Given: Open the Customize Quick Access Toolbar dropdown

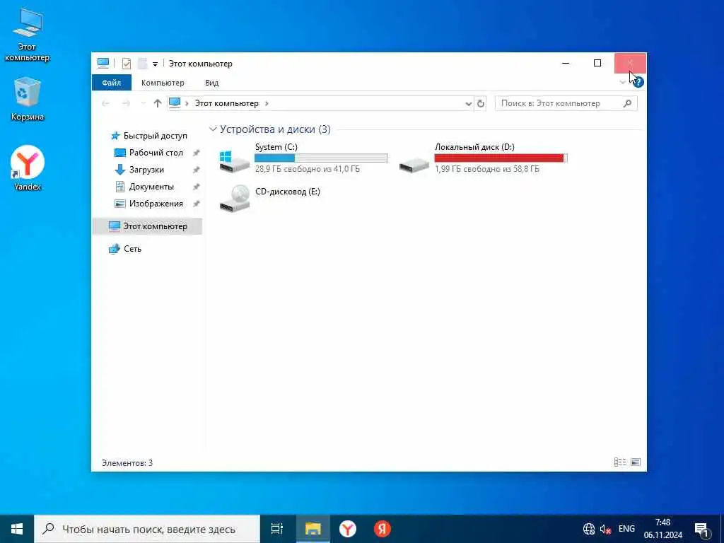Looking at the screenshot, I should (x=155, y=64).
